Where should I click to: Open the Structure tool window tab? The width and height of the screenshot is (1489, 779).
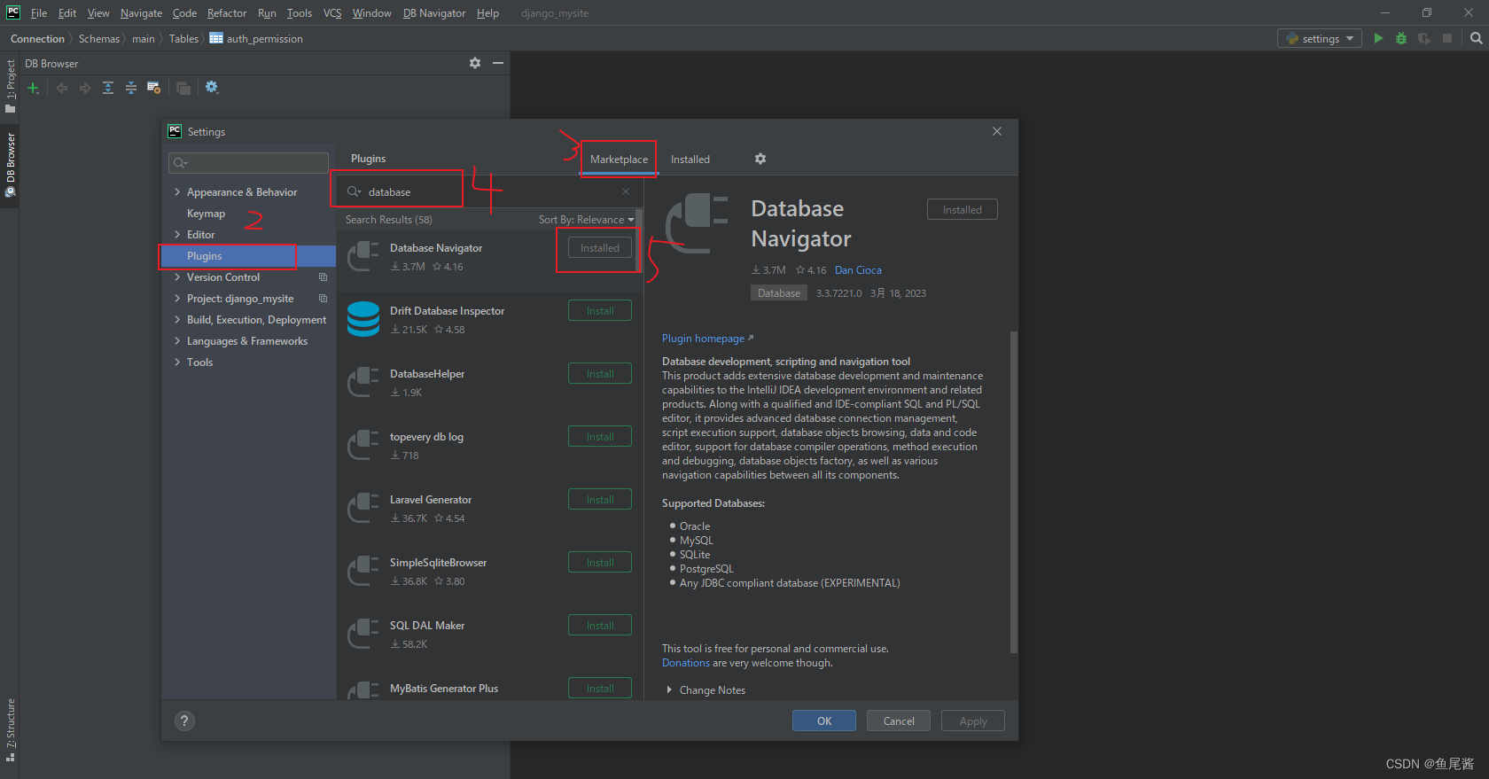(x=10, y=731)
